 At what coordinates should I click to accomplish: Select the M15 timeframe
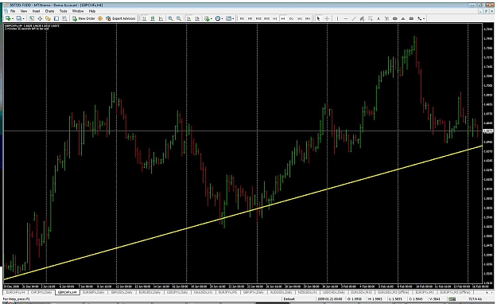258,18
